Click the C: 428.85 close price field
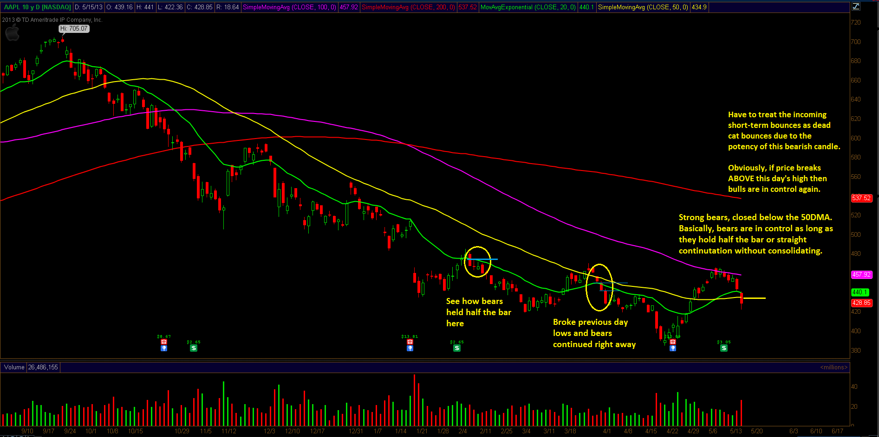The width and height of the screenshot is (879, 437). pyautogui.click(x=200, y=7)
